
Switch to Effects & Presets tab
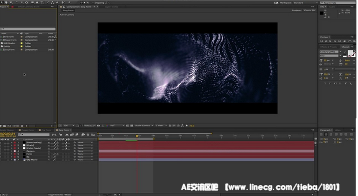(x=329, y=47)
